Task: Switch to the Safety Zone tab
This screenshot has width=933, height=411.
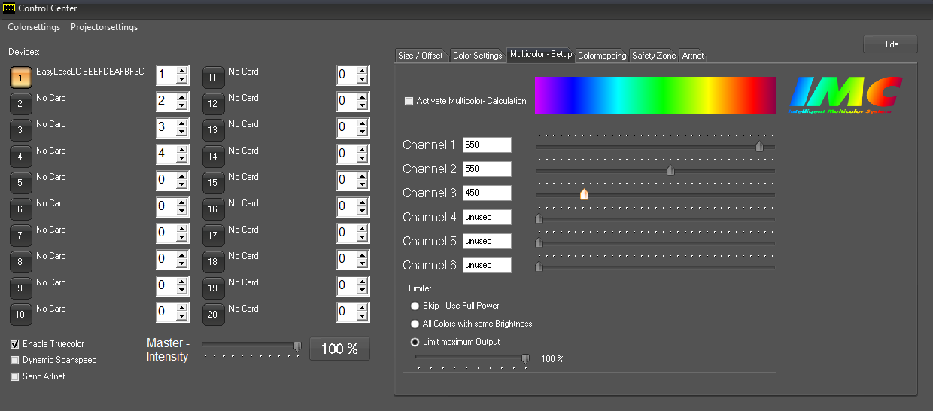Action: click(x=653, y=56)
